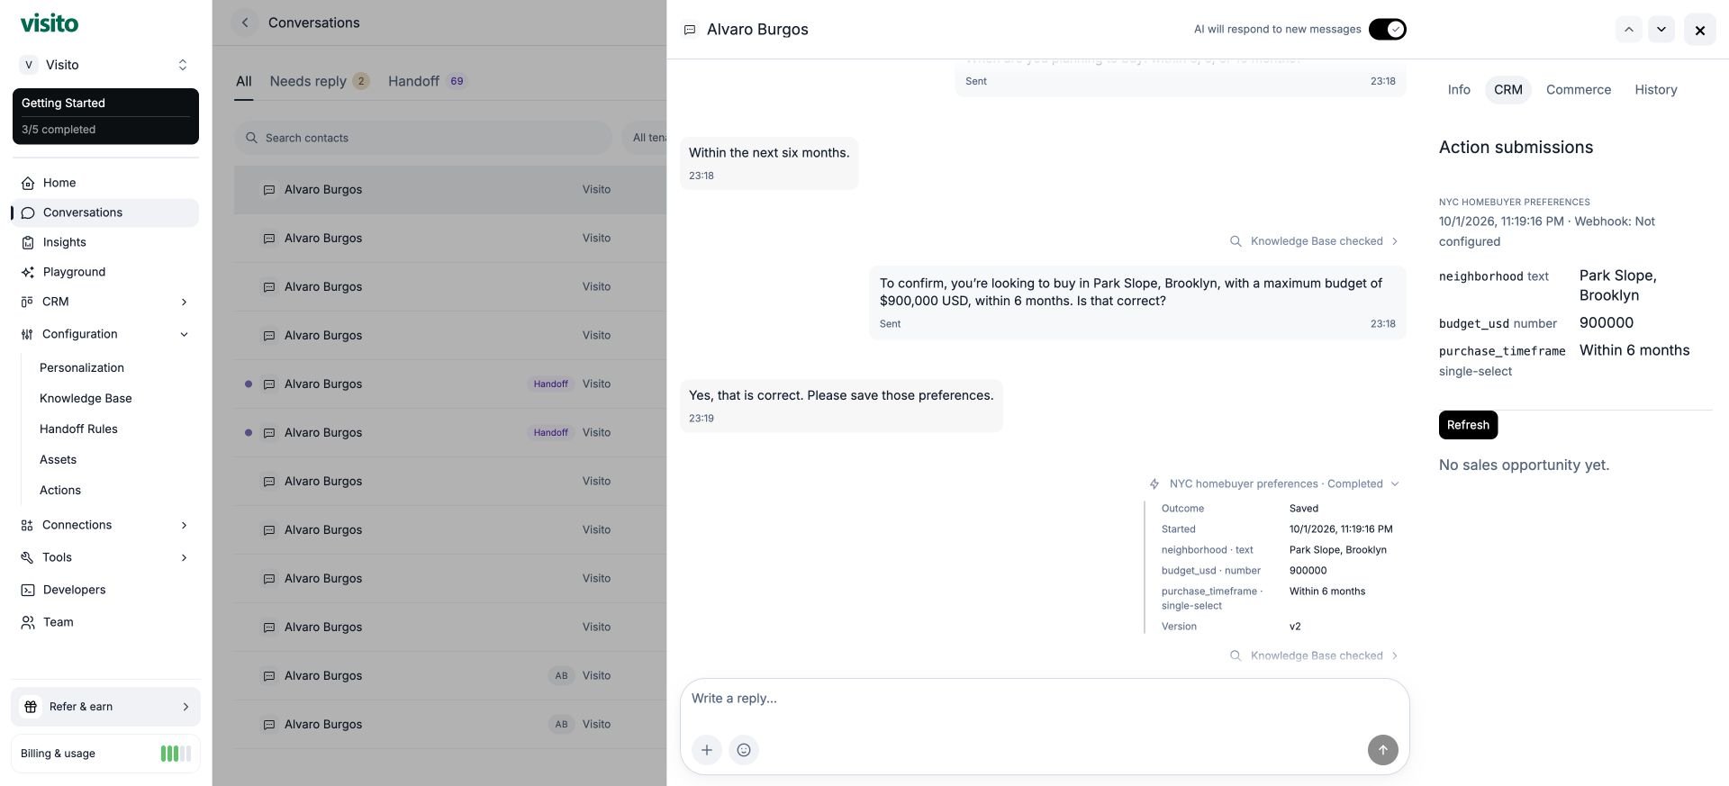Image resolution: width=1729 pixels, height=786 pixels.
Task: Show the Needs reply conversations tab
Action: [319, 81]
